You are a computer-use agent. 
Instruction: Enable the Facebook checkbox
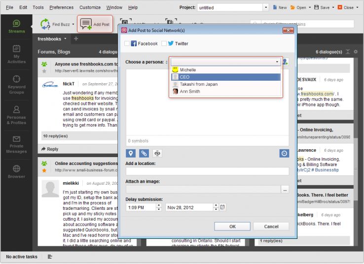[x=127, y=44]
